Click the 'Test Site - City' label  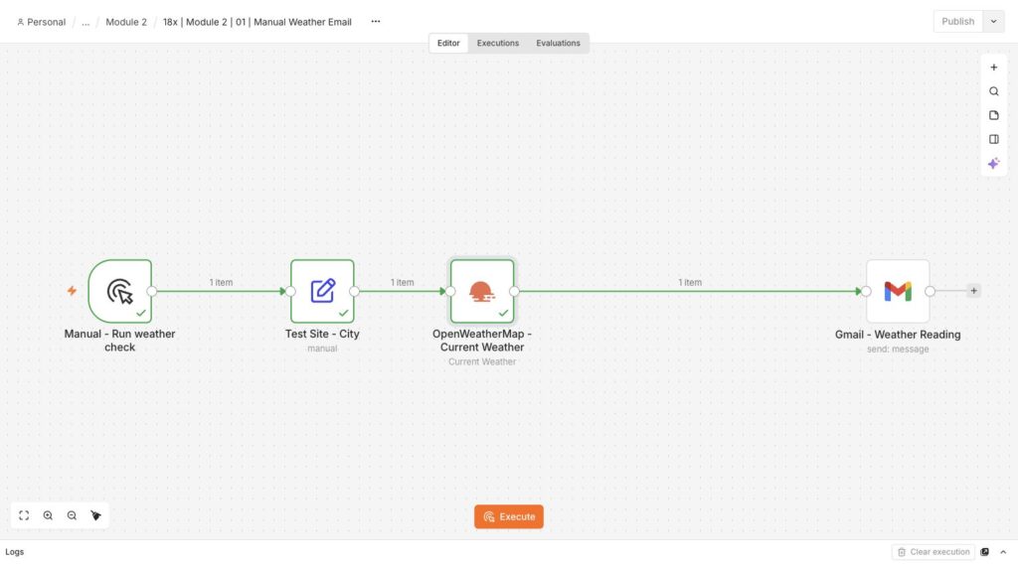322,334
